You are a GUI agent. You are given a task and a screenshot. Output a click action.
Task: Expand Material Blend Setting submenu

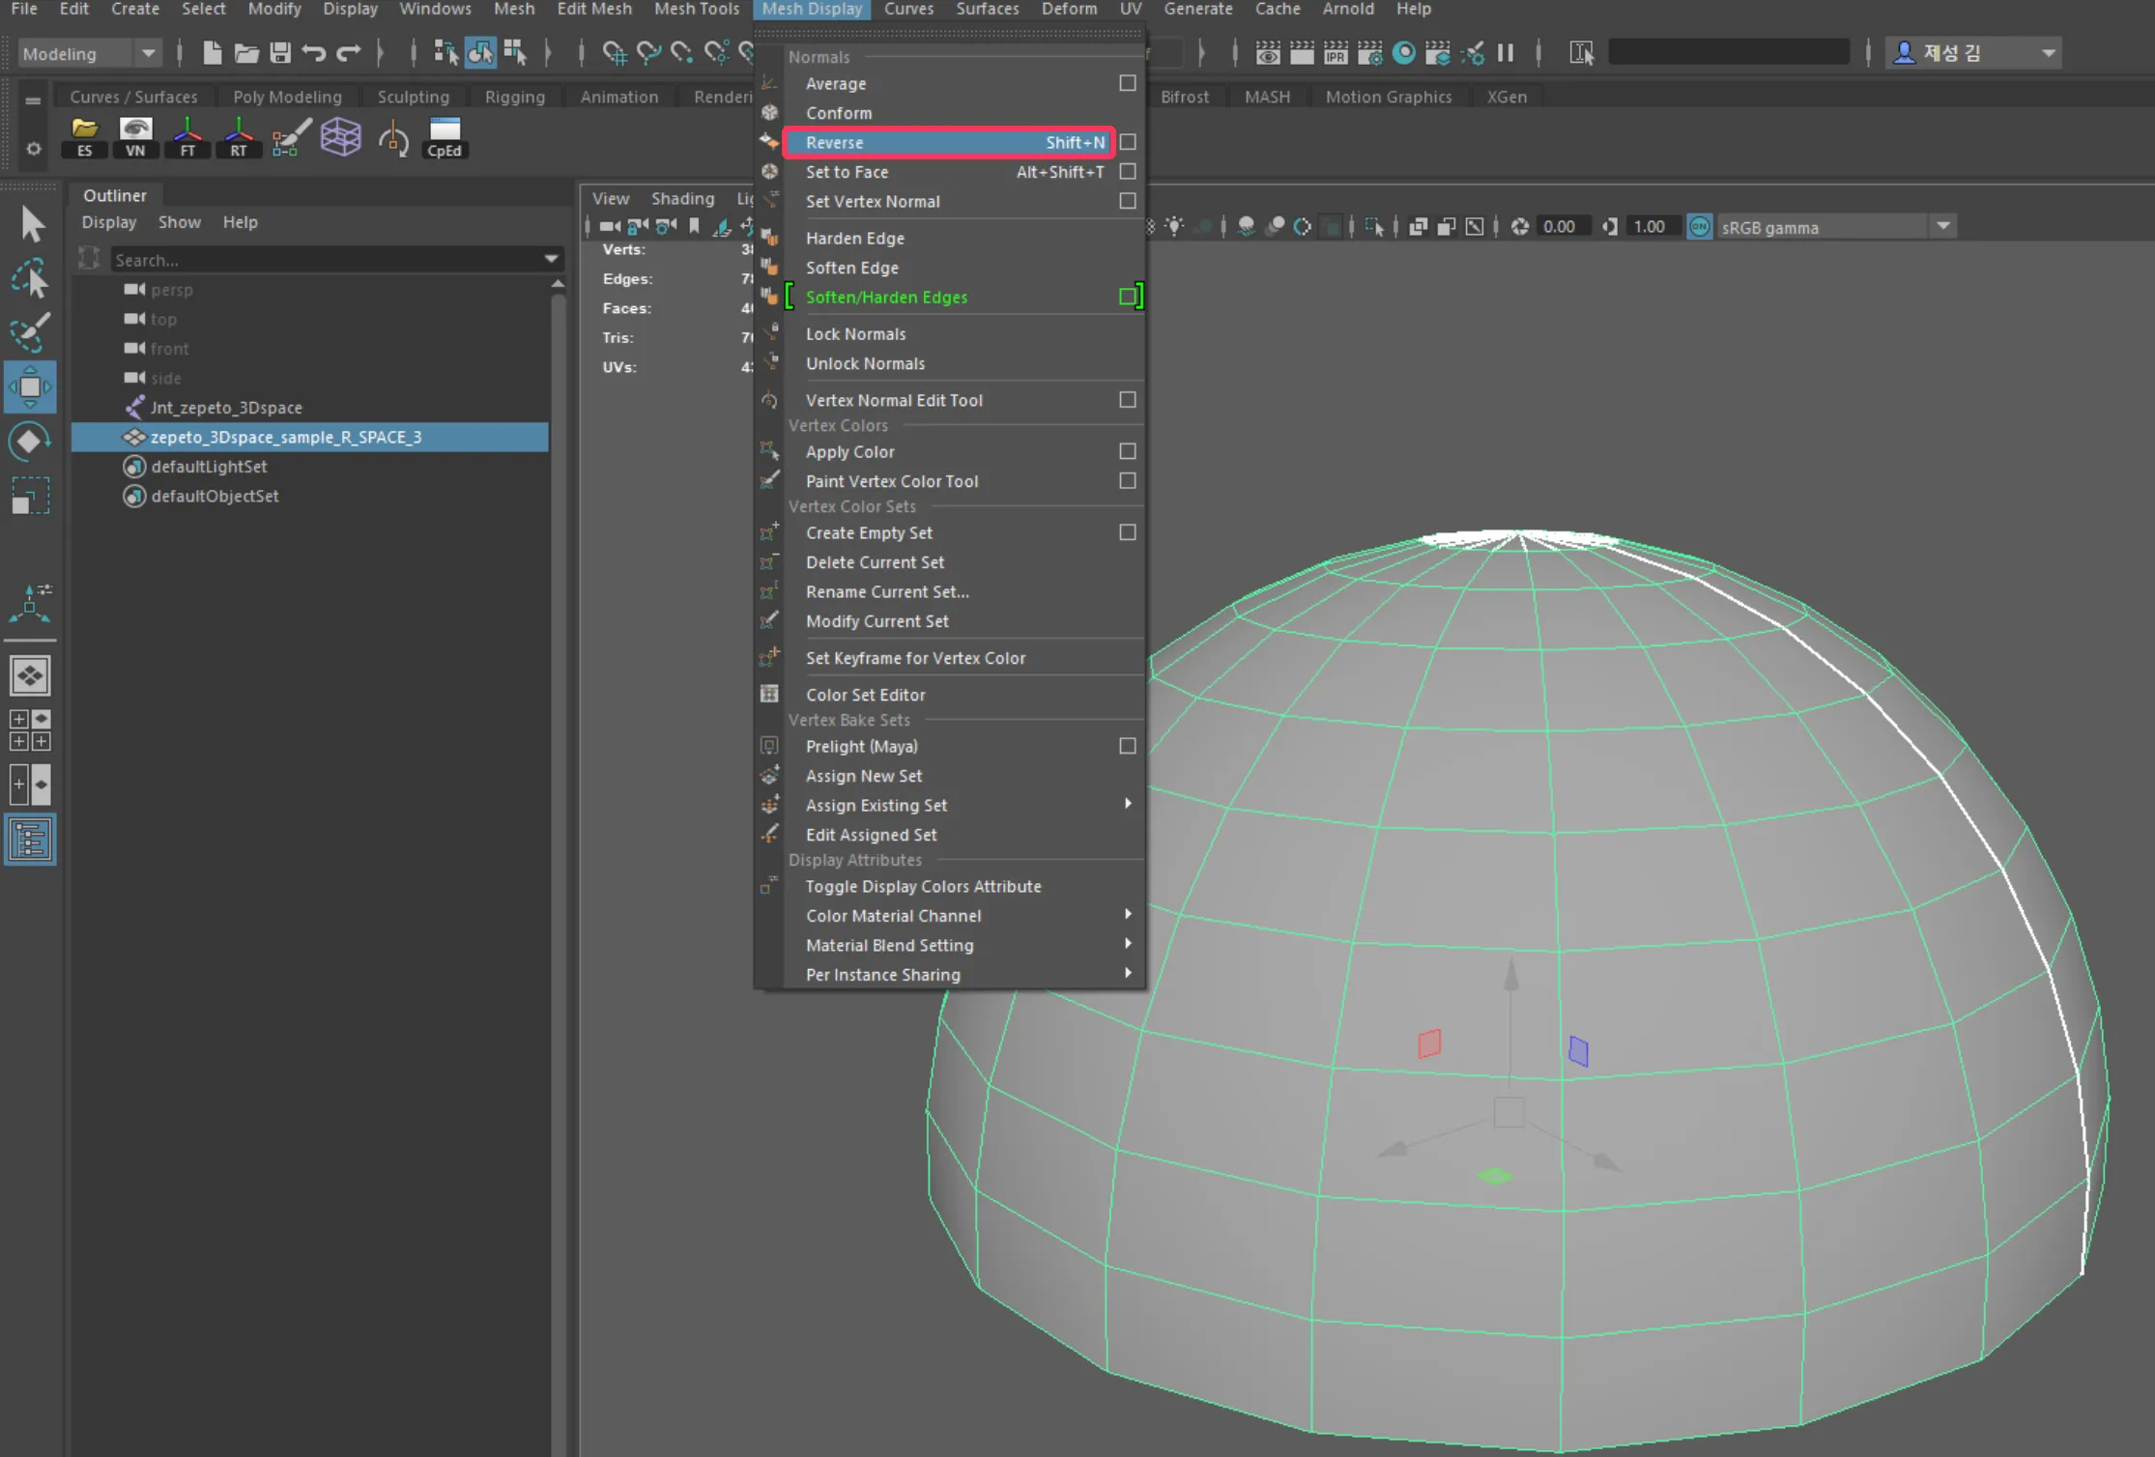pos(1127,944)
